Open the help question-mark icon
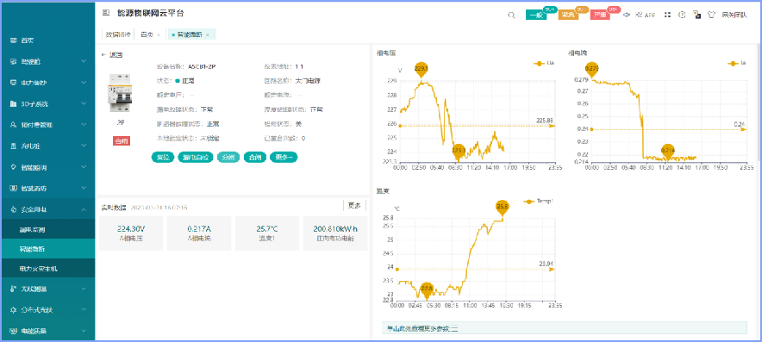 683,15
